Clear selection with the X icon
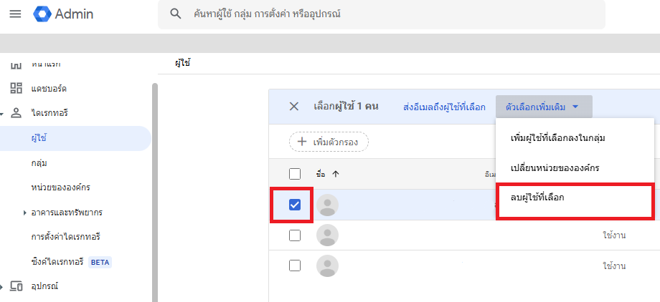 pyautogui.click(x=293, y=107)
